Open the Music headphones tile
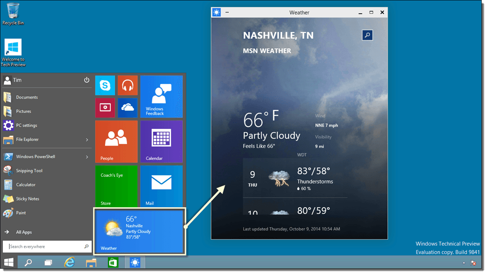Viewport: 487px width, 274px height. click(x=127, y=85)
